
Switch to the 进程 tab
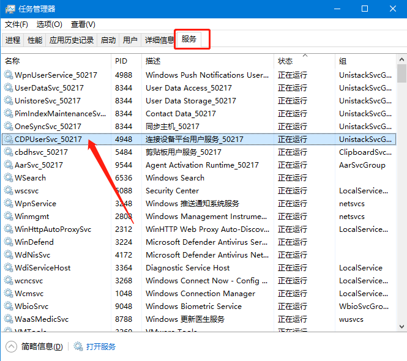click(x=13, y=40)
